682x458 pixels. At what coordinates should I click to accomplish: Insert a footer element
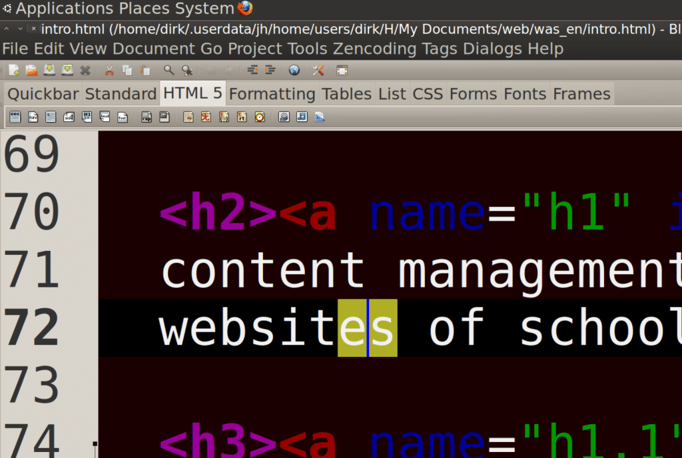(x=123, y=116)
